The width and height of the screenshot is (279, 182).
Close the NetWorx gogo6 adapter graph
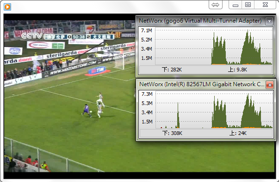(x=269, y=21)
